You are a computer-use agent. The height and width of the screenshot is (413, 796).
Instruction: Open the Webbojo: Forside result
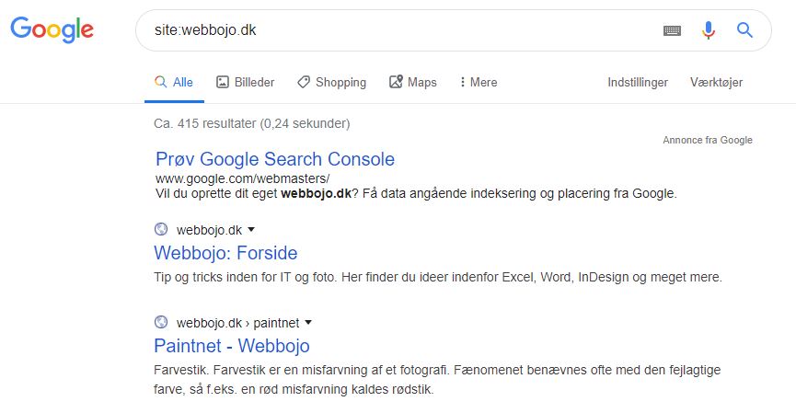pyautogui.click(x=225, y=253)
